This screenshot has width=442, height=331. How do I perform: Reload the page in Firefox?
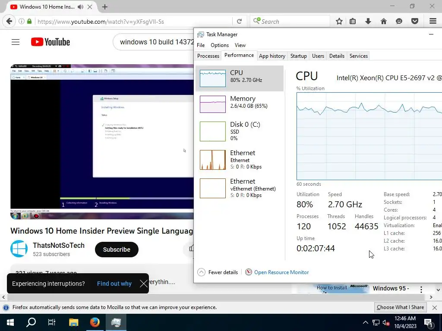click(x=239, y=22)
